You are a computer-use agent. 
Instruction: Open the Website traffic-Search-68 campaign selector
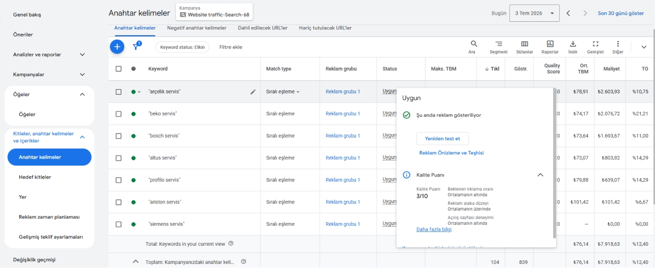click(x=214, y=12)
